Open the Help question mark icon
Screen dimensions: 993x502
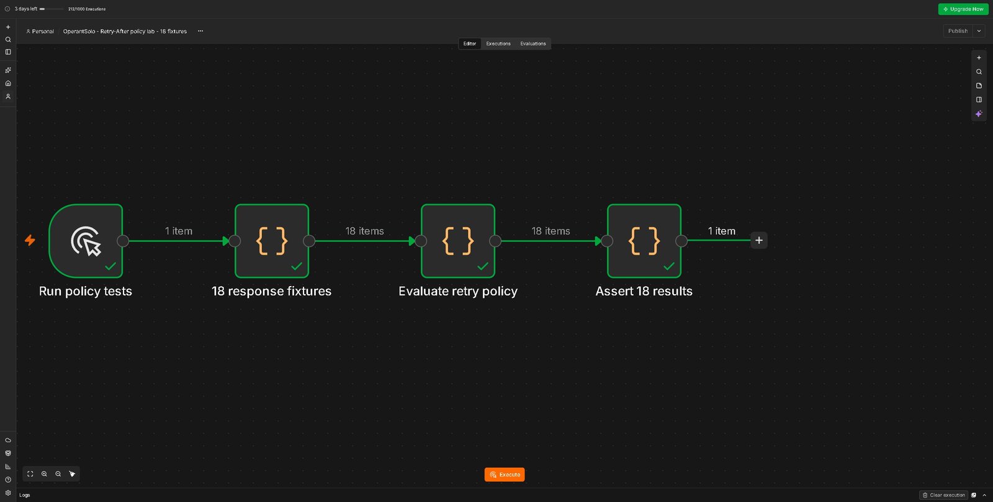(8, 480)
